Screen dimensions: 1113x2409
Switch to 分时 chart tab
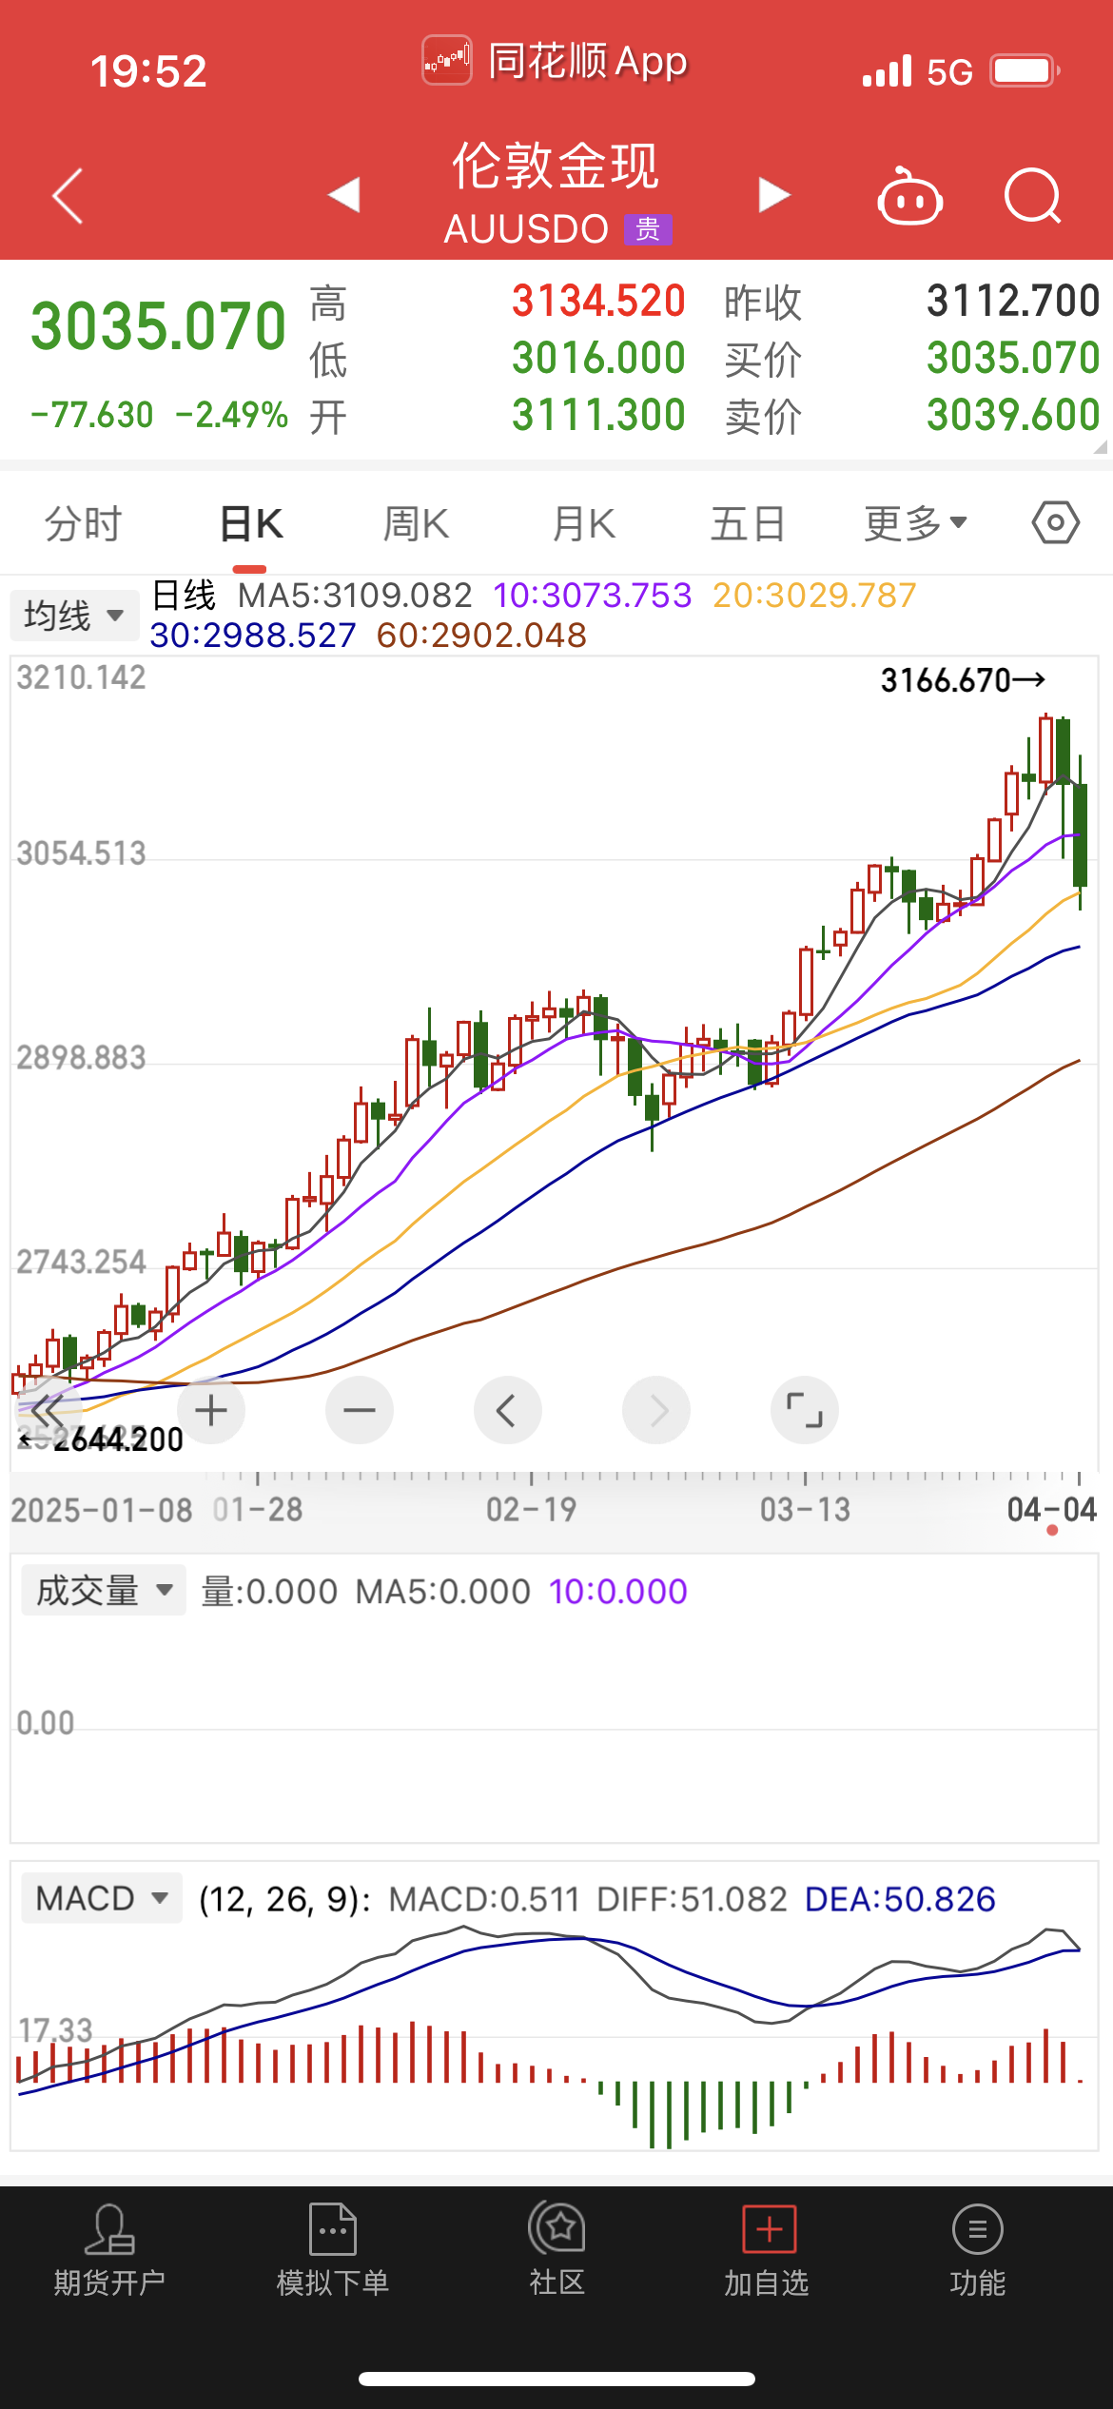[84, 523]
